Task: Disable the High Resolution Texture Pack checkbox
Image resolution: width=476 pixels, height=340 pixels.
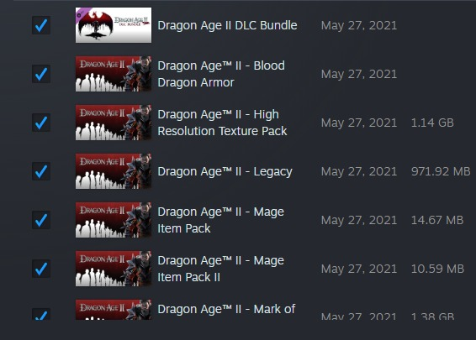Action: click(41, 123)
